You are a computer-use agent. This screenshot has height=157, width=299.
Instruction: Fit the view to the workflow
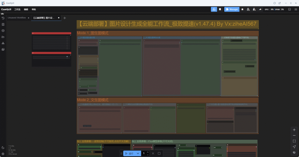pos(294,141)
